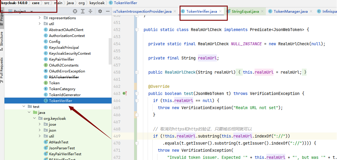The image size is (337, 160).
Task: Fold the test method at line 463
Action: point(137,93)
